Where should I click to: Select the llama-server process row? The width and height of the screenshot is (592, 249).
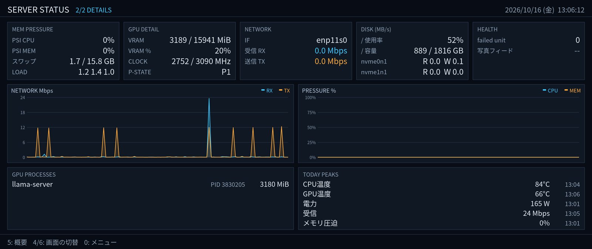[x=150, y=184]
